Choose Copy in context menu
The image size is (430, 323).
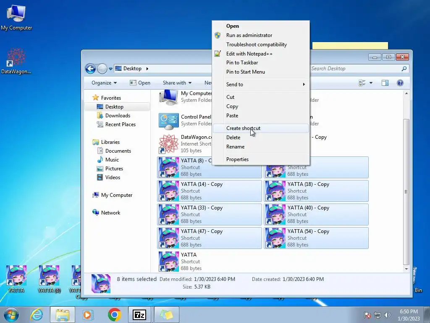(x=261, y=106)
